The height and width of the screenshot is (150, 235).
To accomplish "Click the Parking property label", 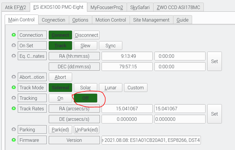I will click(x=32, y=130).
